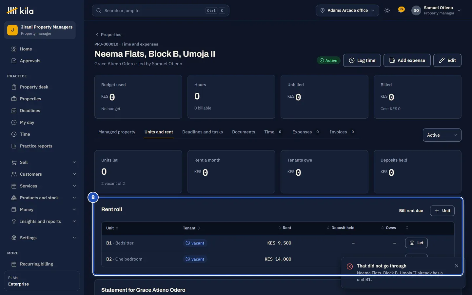Dismiss the That did not go through toast
The height and width of the screenshot is (295, 472).
pyautogui.click(x=457, y=266)
